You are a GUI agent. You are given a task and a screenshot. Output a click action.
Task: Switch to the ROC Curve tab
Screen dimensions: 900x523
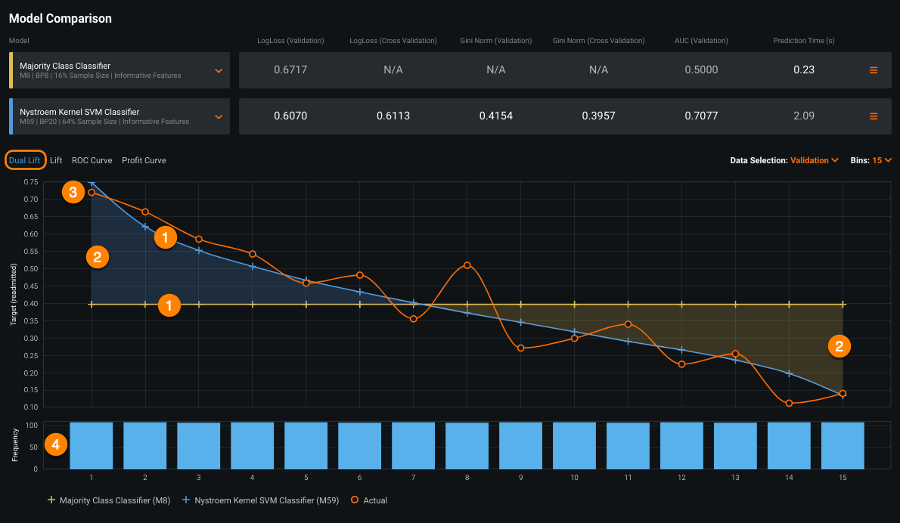pyautogui.click(x=92, y=160)
